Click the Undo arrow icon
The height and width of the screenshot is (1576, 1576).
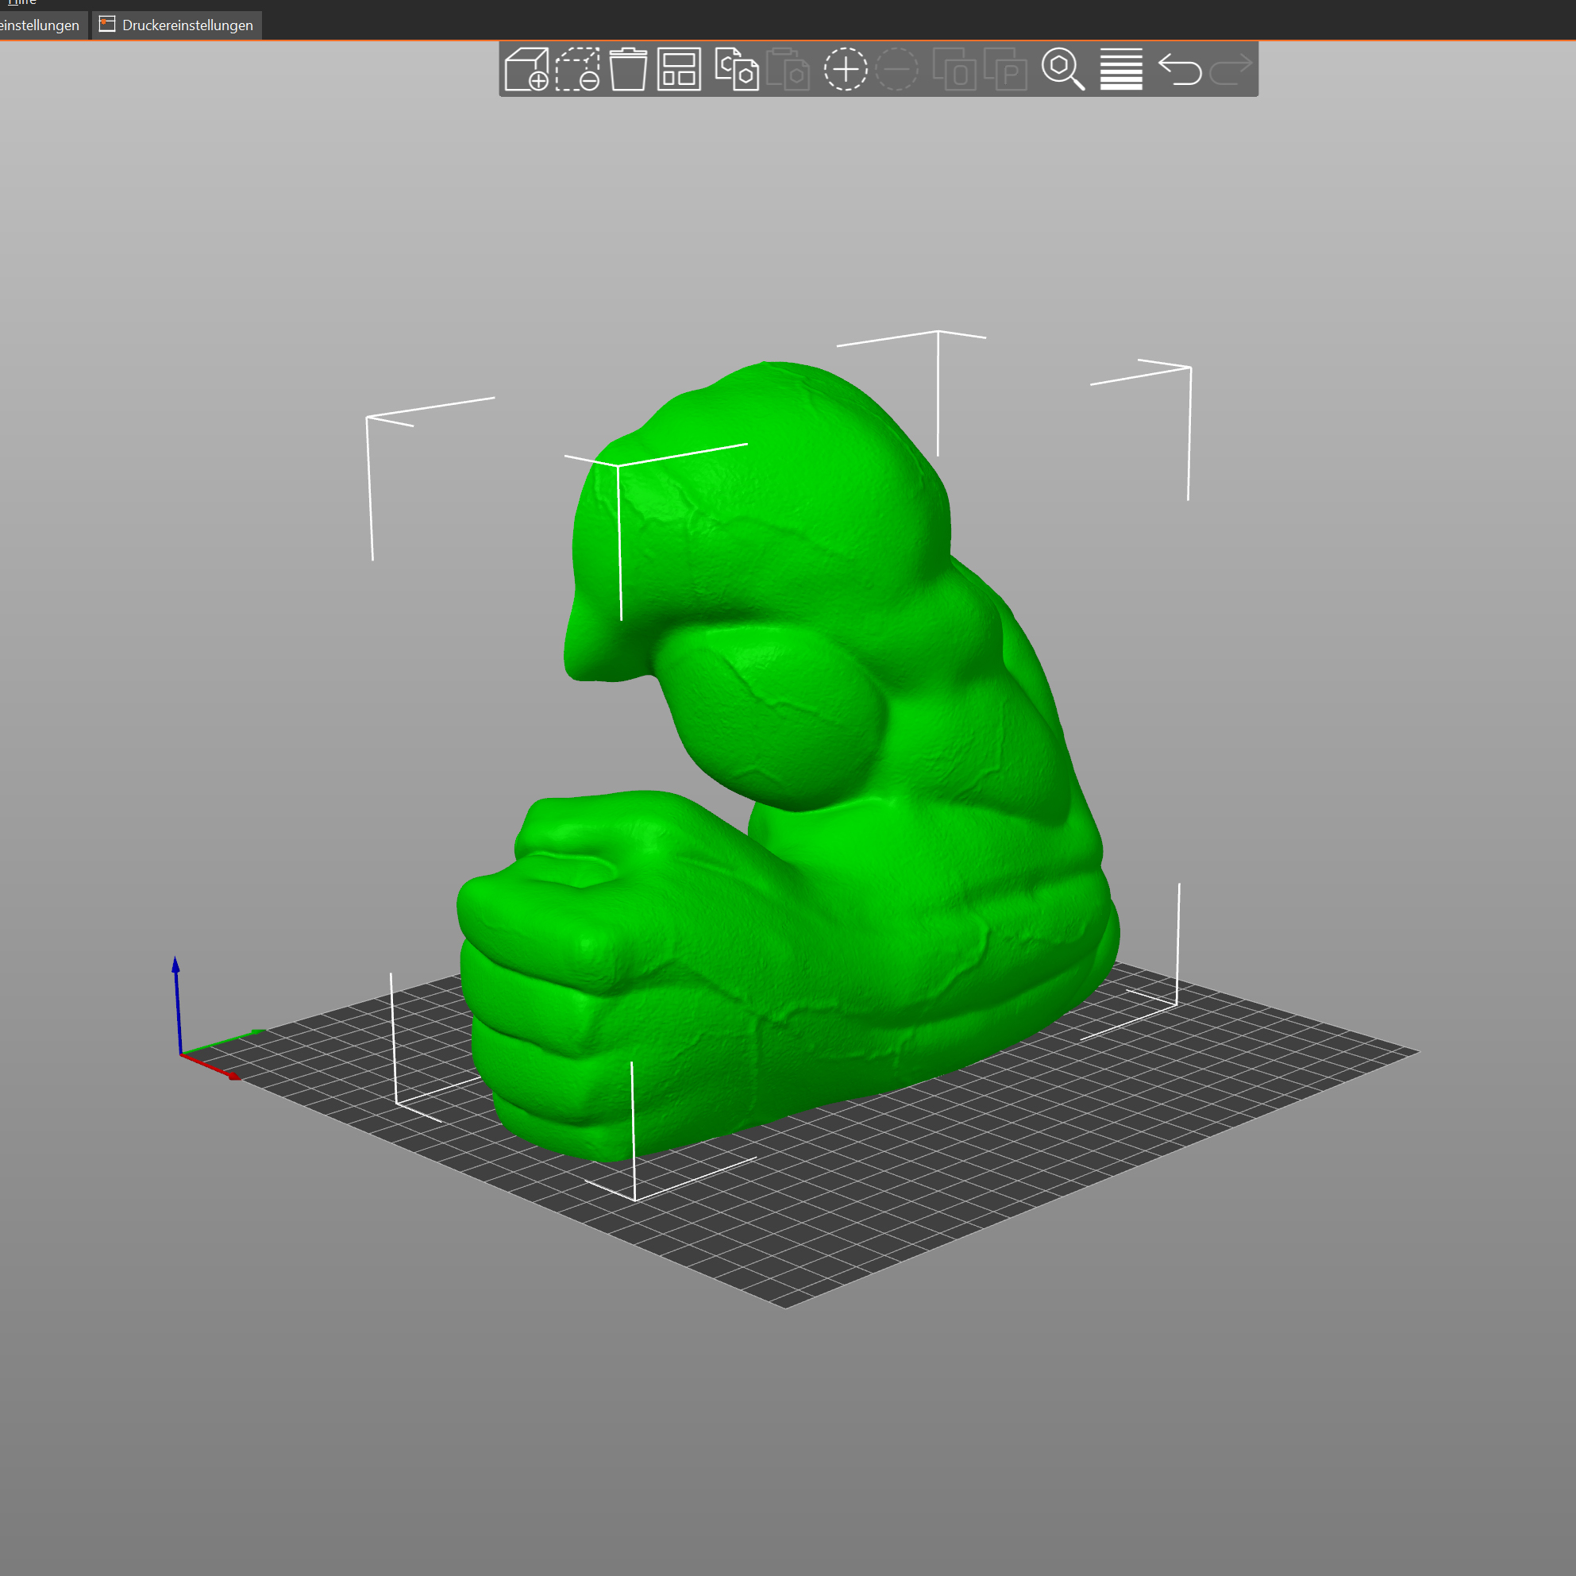point(1180,69)
